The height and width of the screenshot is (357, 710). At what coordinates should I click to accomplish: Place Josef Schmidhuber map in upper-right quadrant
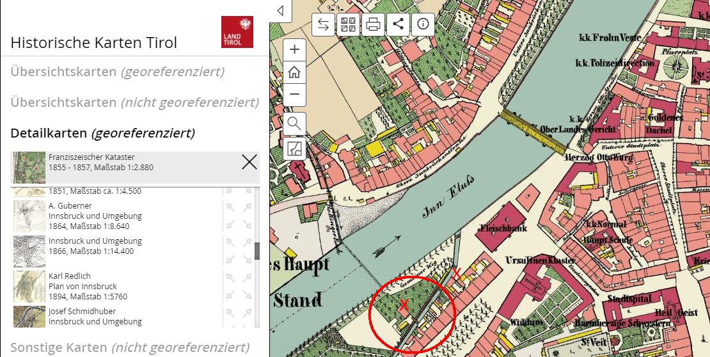247,313
